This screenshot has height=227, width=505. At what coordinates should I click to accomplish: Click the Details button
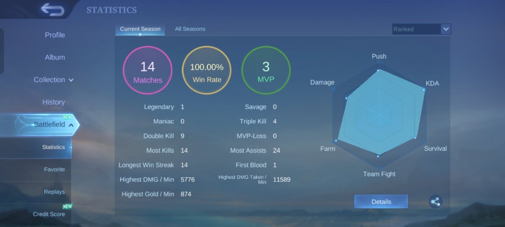click(x=381, y=202)
